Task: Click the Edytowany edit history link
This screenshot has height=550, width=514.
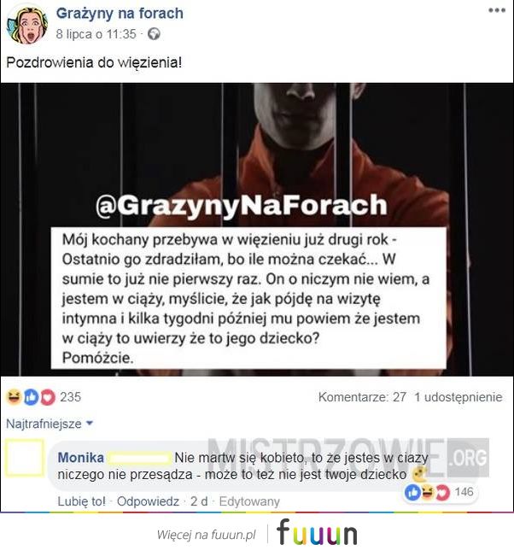Action: pos(249,501)
